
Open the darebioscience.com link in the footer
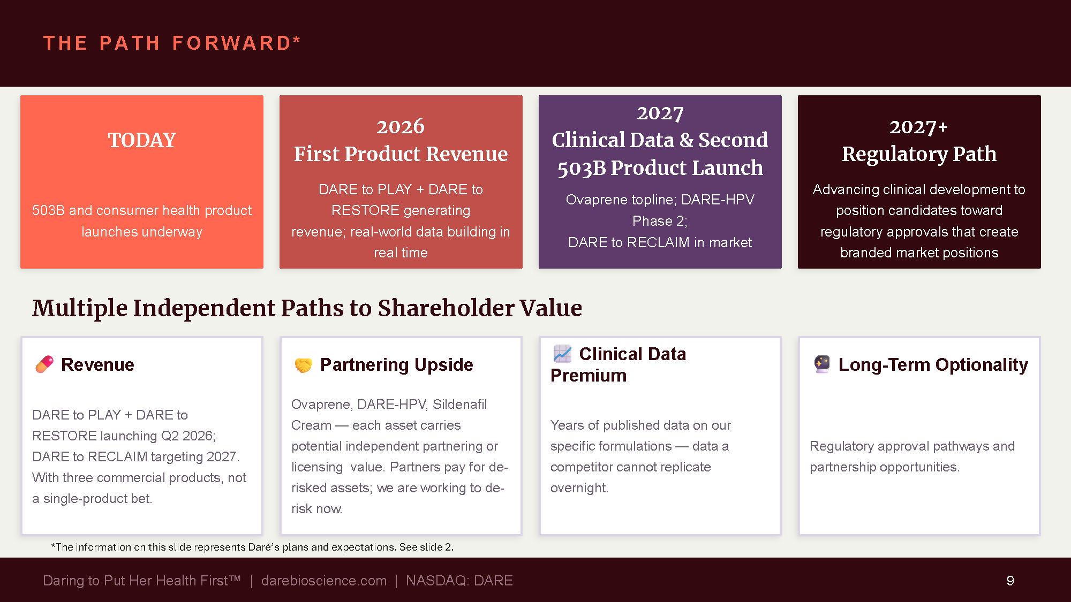[323, 581]
